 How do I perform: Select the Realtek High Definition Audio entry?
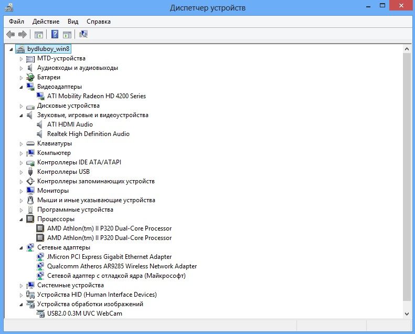(88, 134)
